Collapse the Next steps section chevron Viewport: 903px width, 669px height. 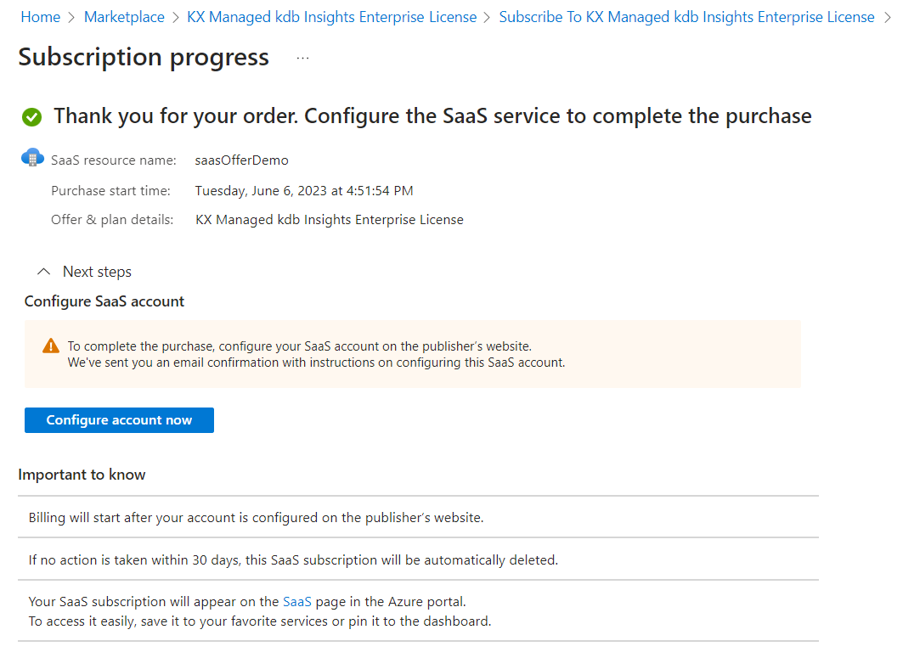pos(44,272)
